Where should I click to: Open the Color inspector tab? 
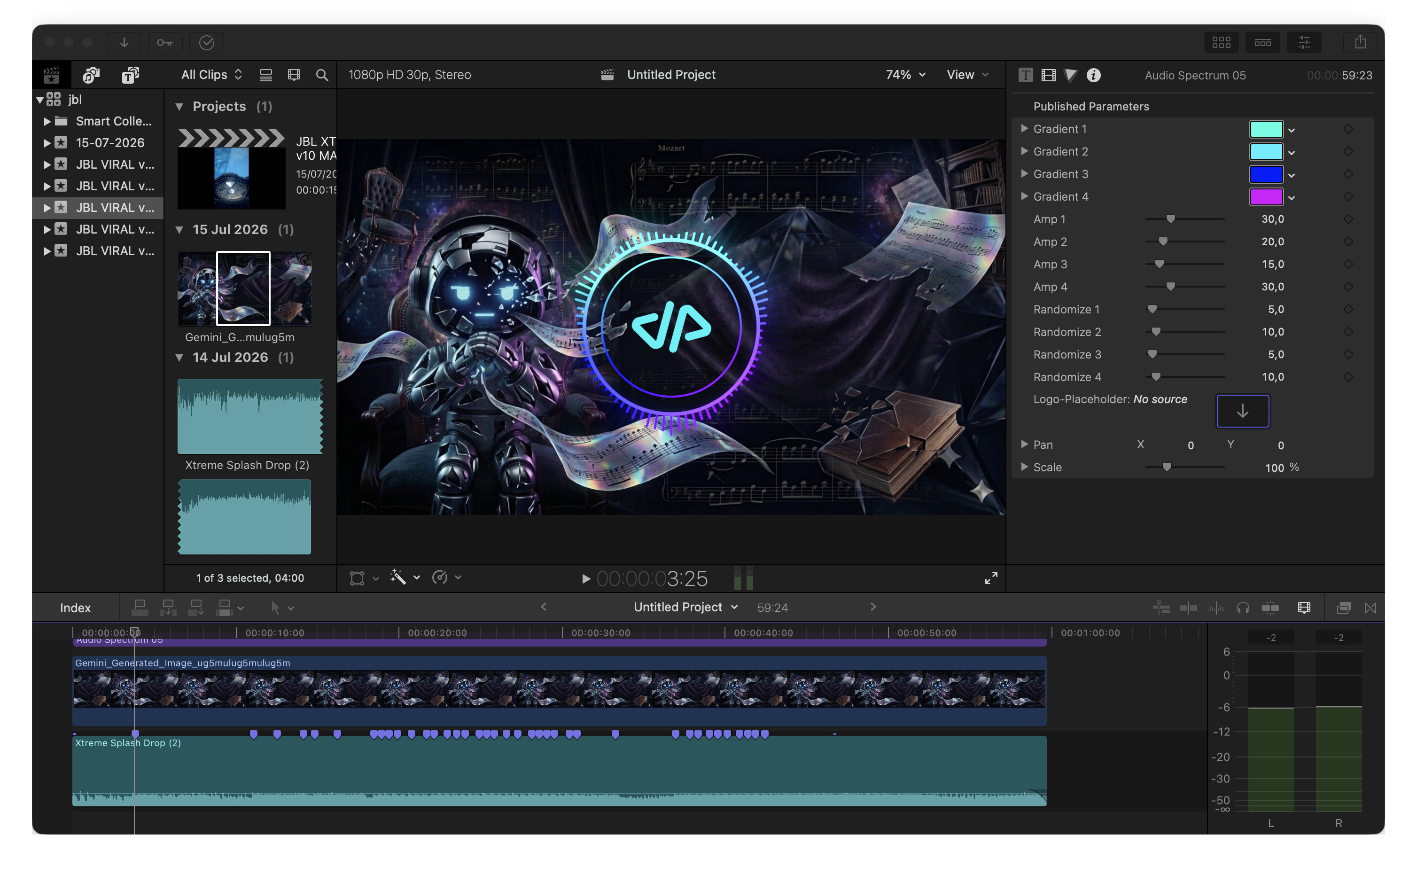(1071, 75)
